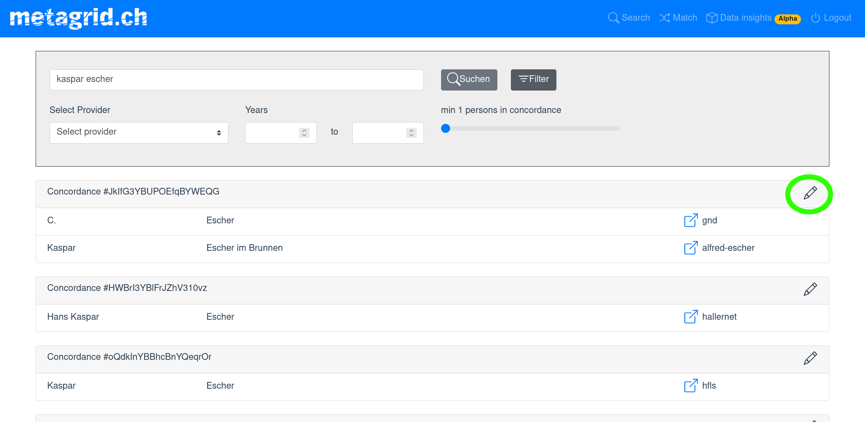Edit concordance #oQdkInYBBhcBnYQeqrOr via pencil
Viewport: 865px width, 422px height.
[x=810, y=358]
